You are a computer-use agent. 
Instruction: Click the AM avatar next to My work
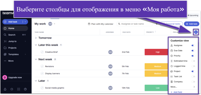click(x=50, y=24)
